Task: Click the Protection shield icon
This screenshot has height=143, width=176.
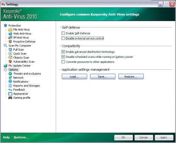Action: click(x=5, y=25)
